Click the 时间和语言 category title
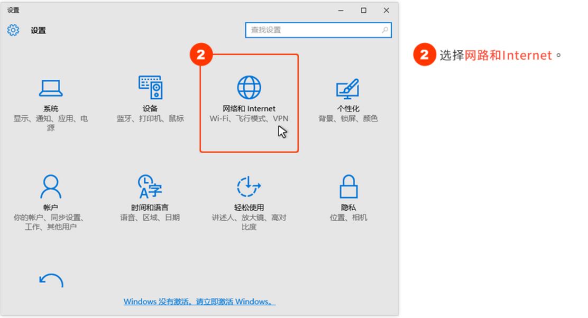This screenshot has width=588, height=318. click(x=150, y=208)
